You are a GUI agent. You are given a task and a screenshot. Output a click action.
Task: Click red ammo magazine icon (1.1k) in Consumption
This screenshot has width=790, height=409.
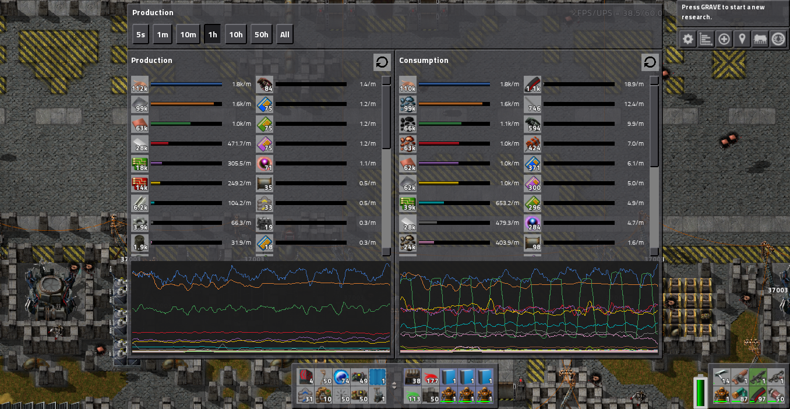point(532,84)
